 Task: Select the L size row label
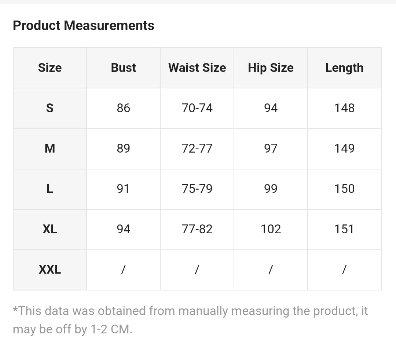click(50, 189)
